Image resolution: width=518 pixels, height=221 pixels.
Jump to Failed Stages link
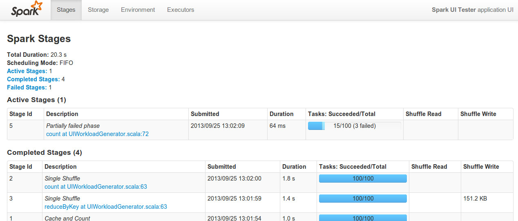pyautogui.click(x=27, y=87)
